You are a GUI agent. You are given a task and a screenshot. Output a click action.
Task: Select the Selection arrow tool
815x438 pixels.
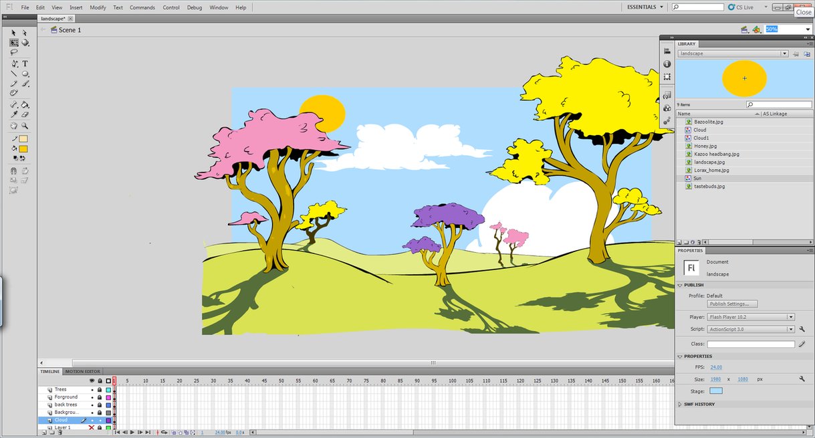(x=13, y=32)
